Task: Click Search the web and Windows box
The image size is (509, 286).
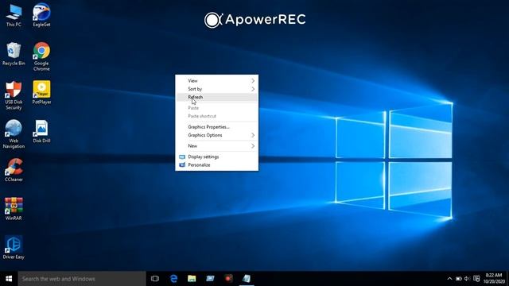Action: point(82,279)
